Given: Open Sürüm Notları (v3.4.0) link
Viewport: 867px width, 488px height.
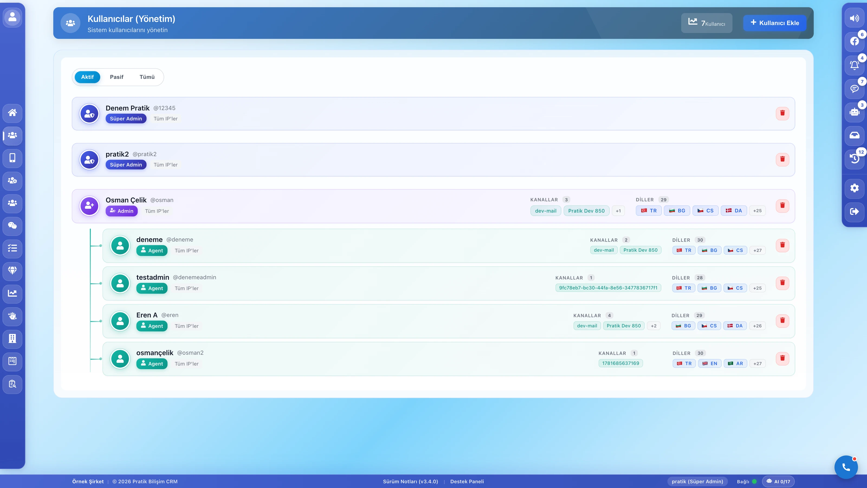Looking at the screenshot, I should [410, 481].
